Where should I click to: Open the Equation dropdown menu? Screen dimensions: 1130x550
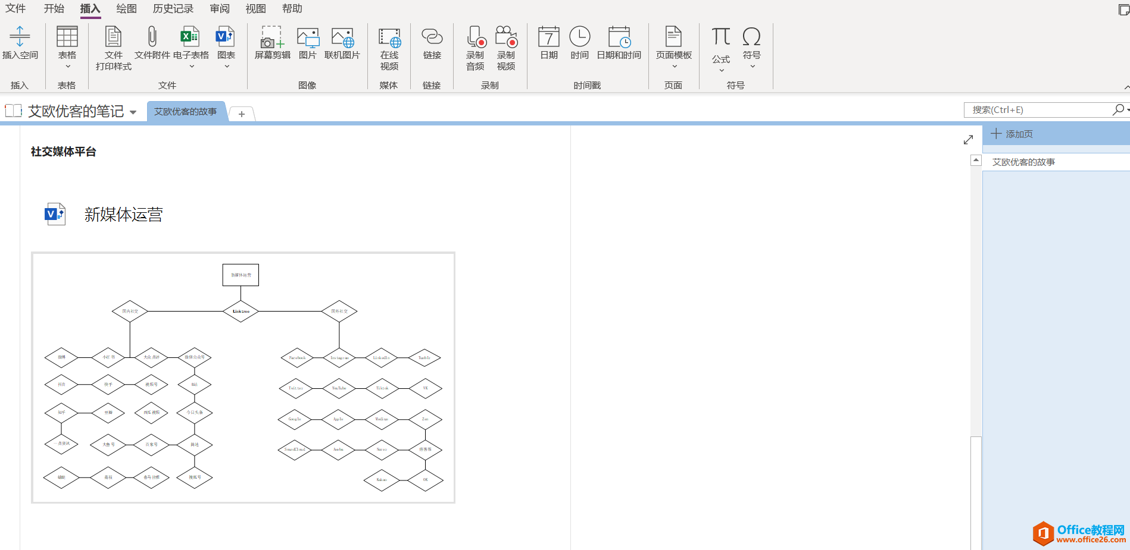[721, 70]
